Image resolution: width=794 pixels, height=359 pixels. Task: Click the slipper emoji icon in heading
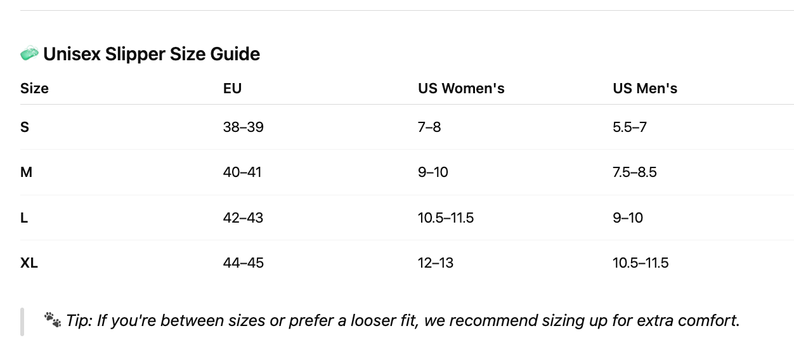click(x=29, y=54)
